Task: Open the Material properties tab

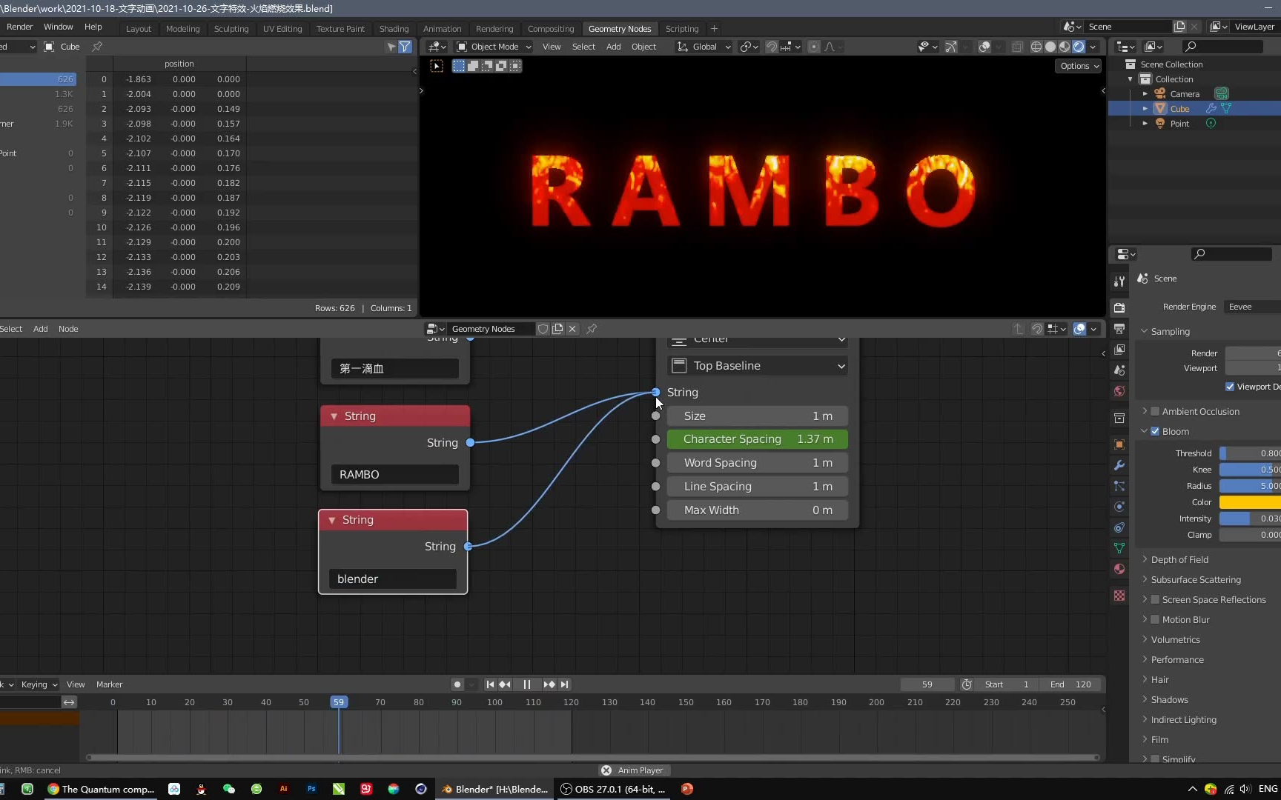Action: [1119, 569]
